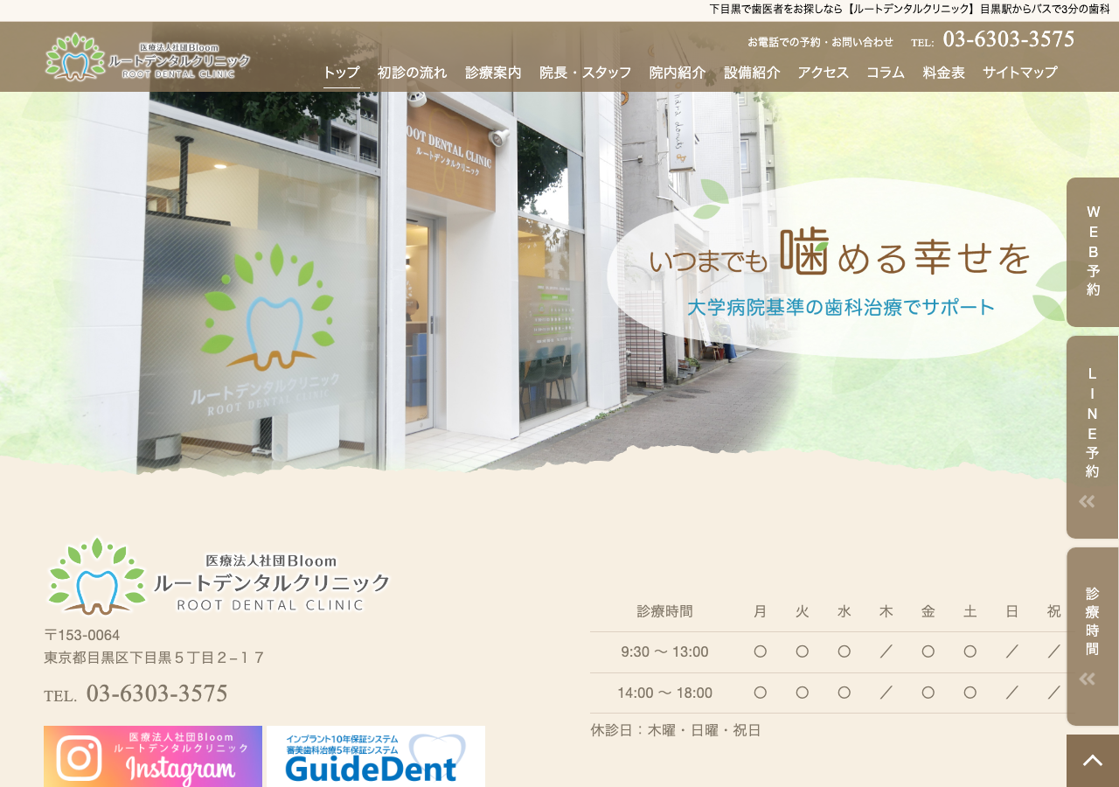Click the Root Dental Clinic header logo
The height and width of the screenshot is (787, 1119).
click(148, 57)
